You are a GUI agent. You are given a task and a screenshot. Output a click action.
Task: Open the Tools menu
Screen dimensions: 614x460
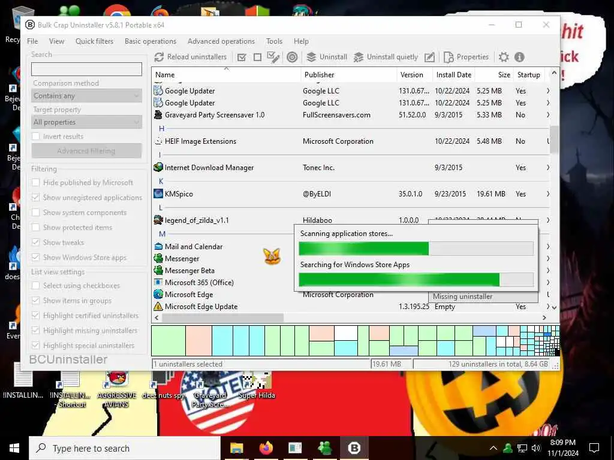(274, 41)
